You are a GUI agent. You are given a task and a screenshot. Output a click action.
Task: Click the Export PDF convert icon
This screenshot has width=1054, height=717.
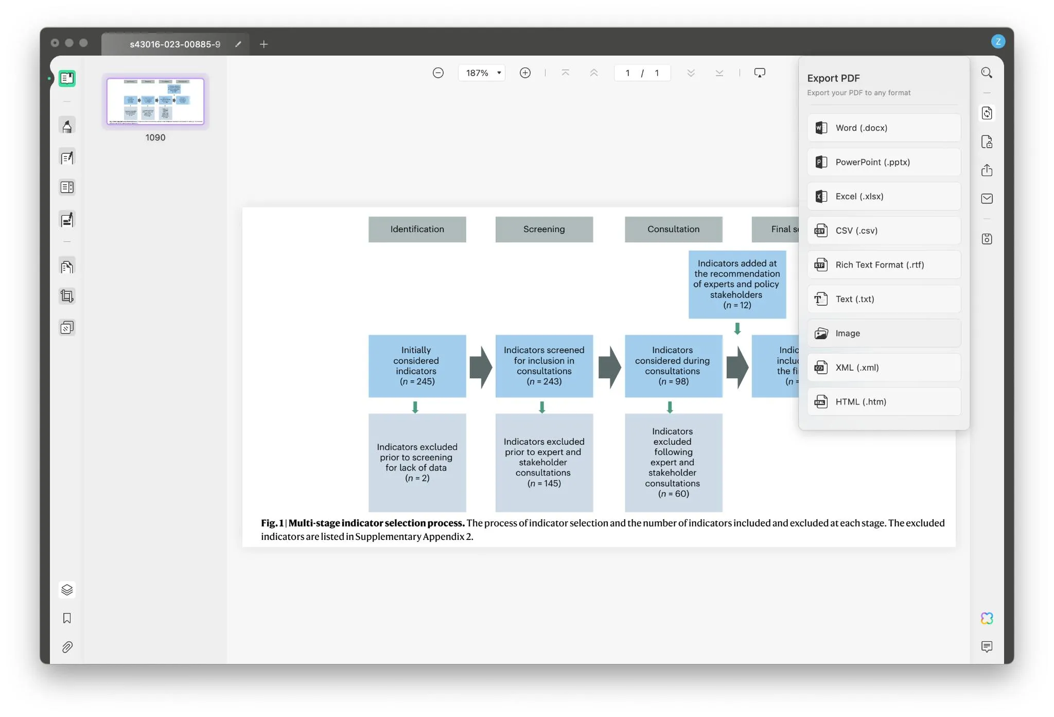[987, 113]
